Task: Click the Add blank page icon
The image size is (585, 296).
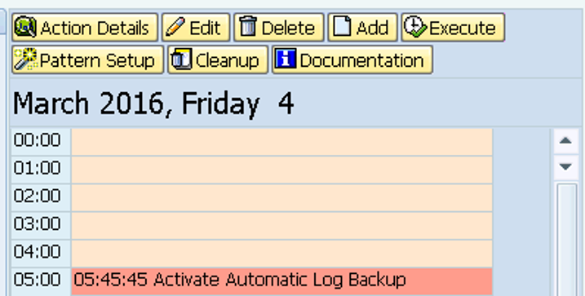Action: pyautogui.click(x=342, y=27)
